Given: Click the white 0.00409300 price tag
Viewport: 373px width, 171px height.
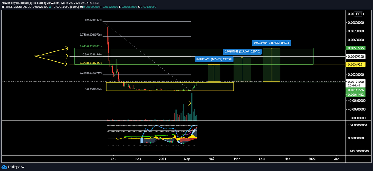Looking at the screenshot, I should (x=356, y=57).
